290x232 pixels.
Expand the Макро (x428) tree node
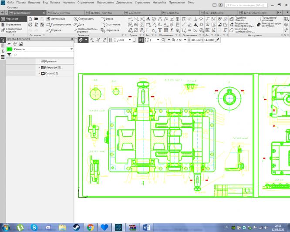coord(39,67)
